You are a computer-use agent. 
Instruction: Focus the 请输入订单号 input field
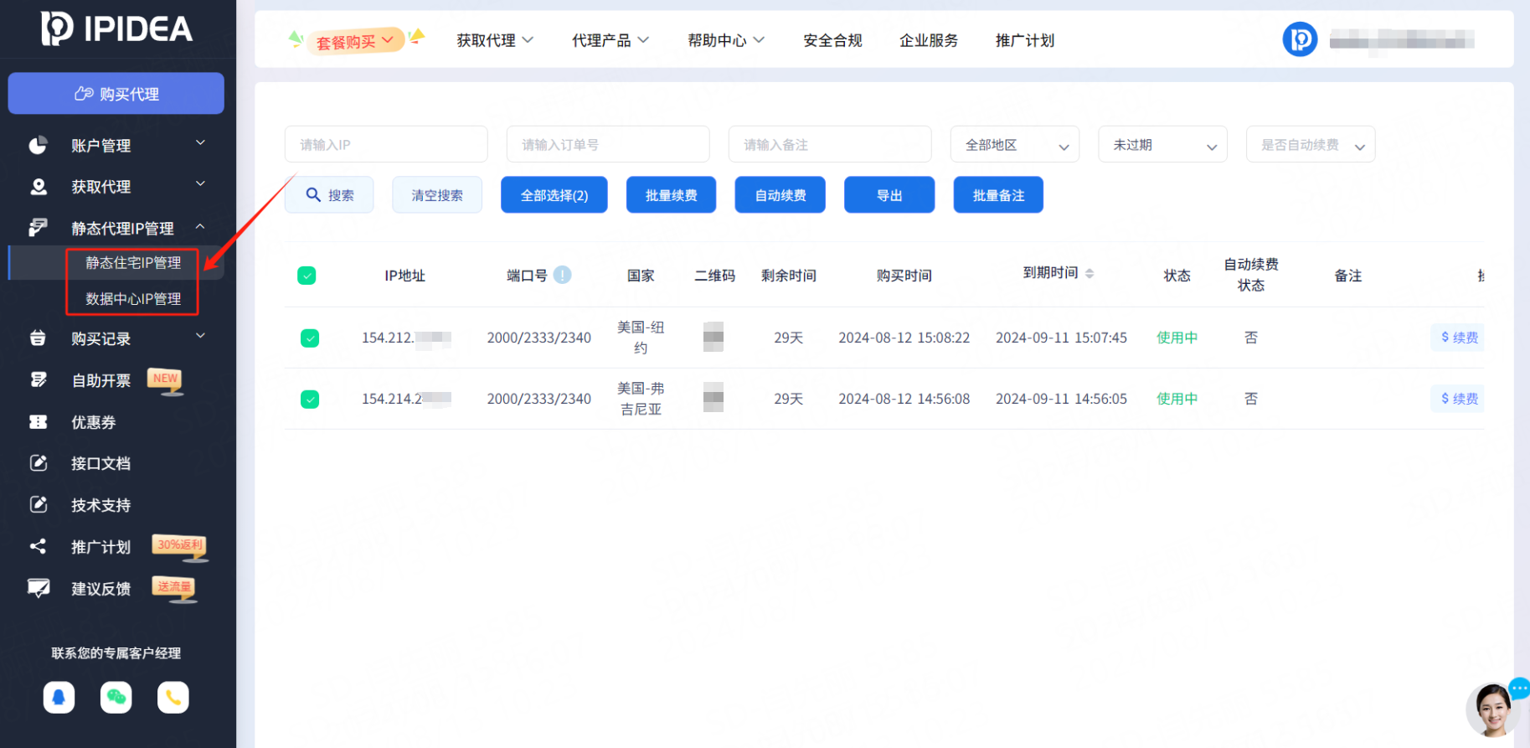tap(608, 144)
